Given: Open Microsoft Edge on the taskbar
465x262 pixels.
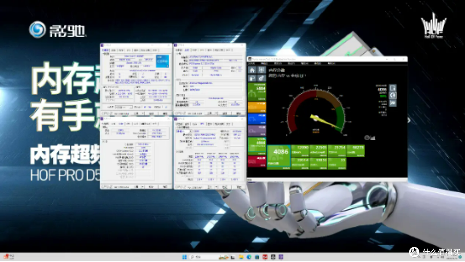Looking at the screenshot, I should click(249, 257).
